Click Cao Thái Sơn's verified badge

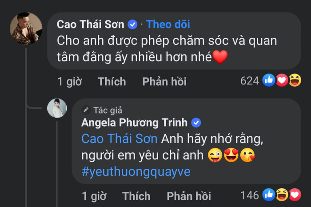132,24
